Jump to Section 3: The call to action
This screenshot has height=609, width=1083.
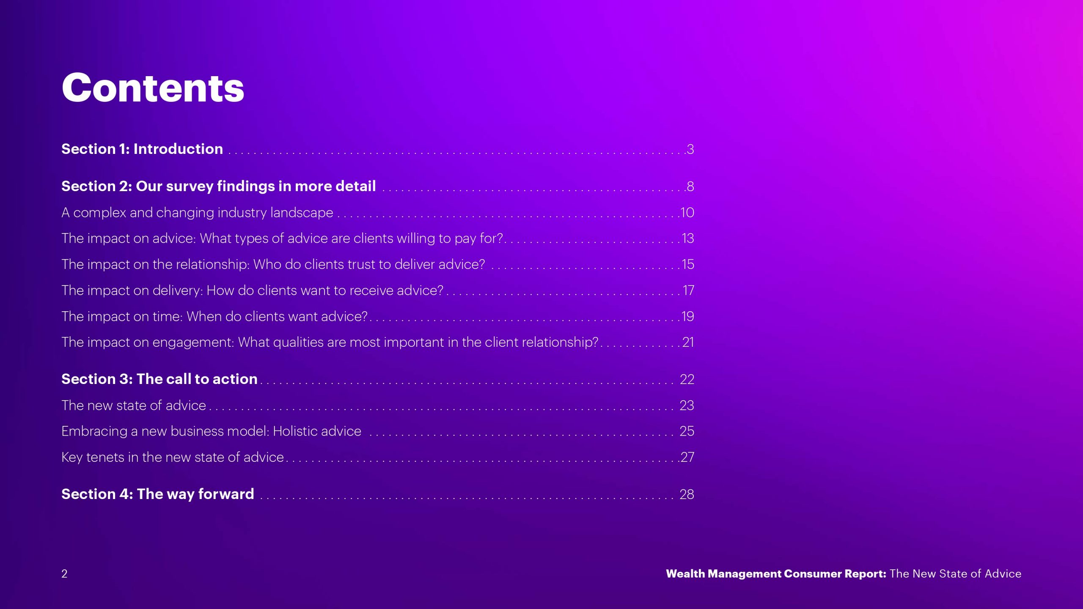point(159,379)
